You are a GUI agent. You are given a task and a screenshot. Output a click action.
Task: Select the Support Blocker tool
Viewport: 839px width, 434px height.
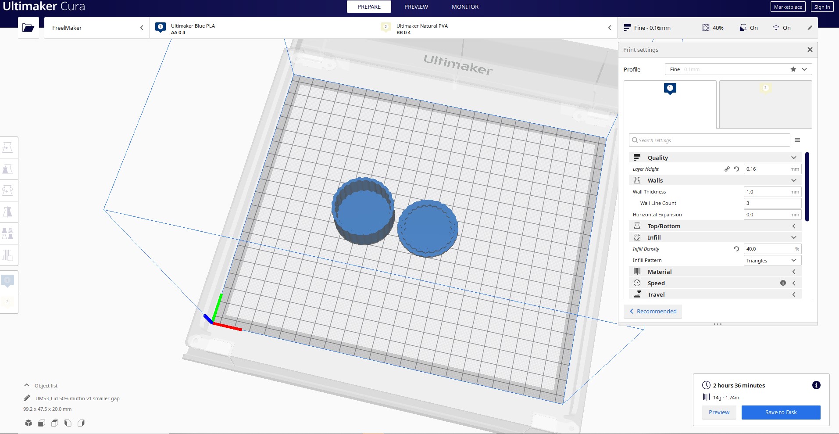pos(8,255)
